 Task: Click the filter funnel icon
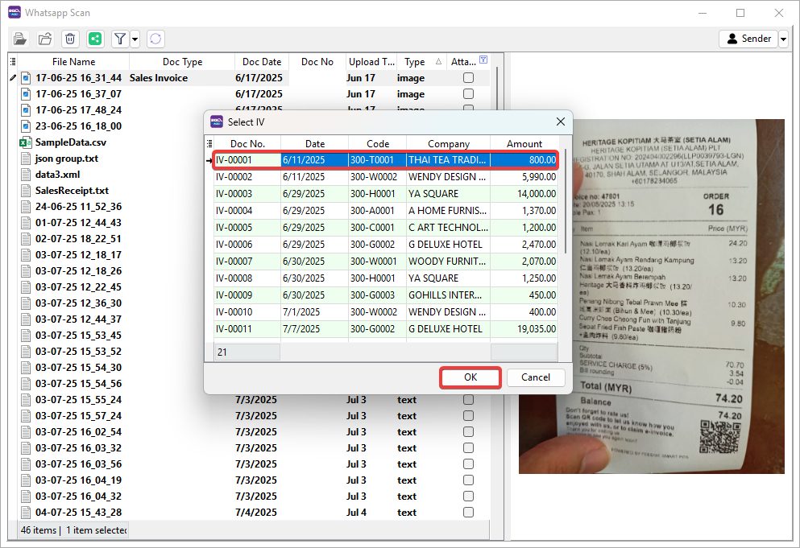119,39
